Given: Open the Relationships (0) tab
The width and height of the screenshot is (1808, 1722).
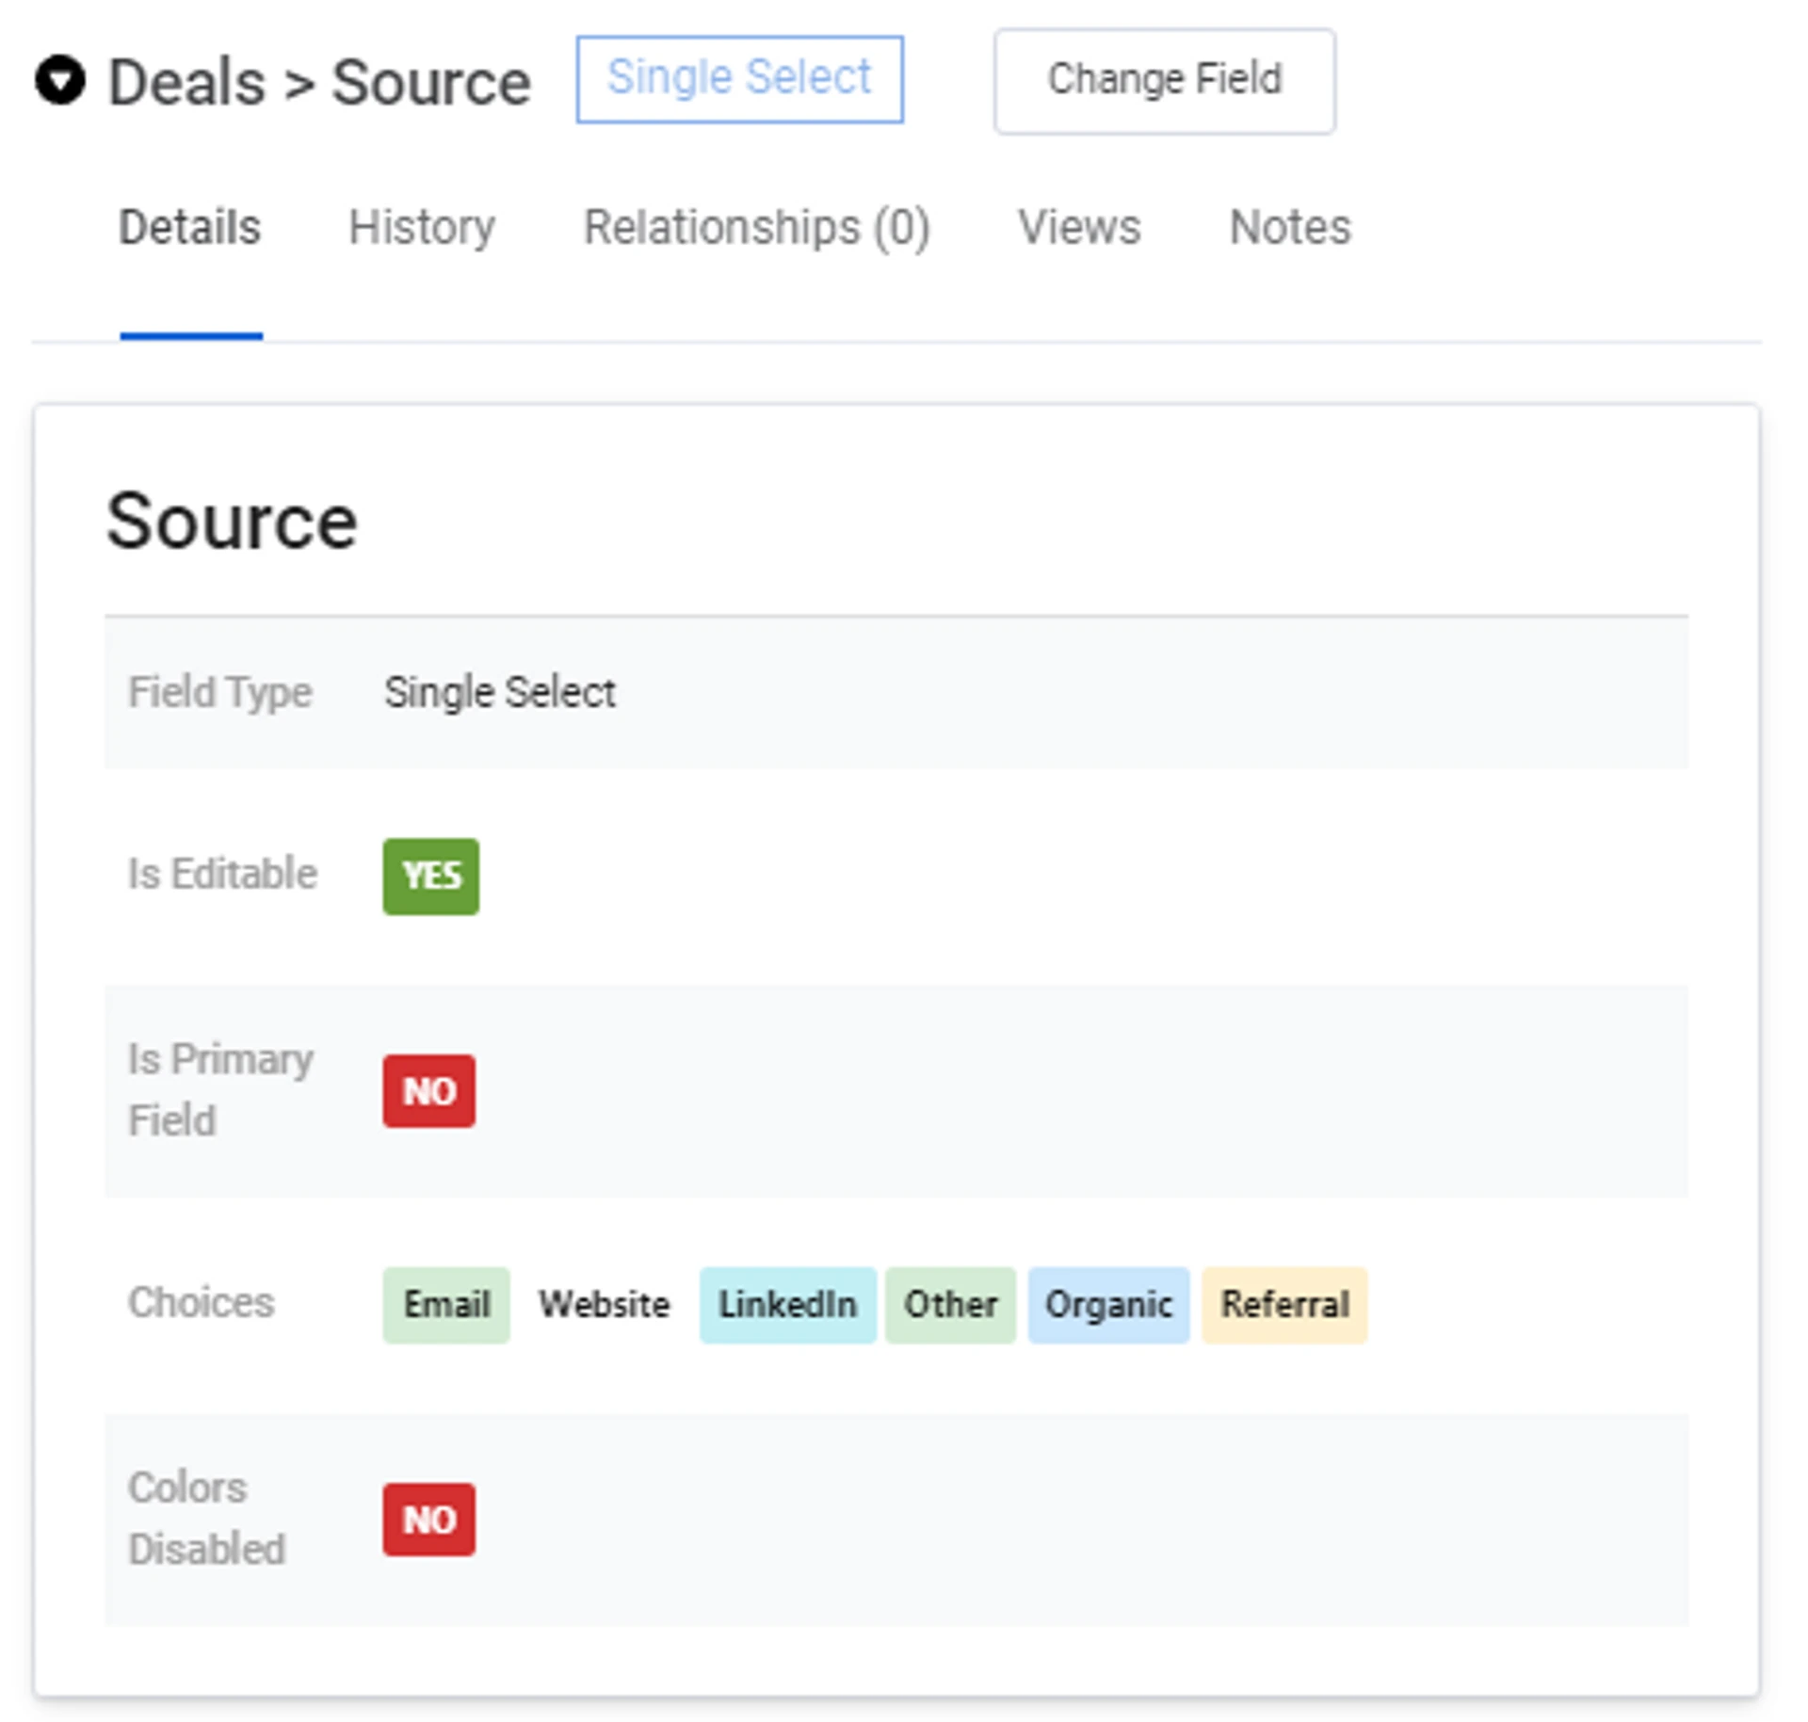Looking at the screenshot, I should [x=756, y=228].
